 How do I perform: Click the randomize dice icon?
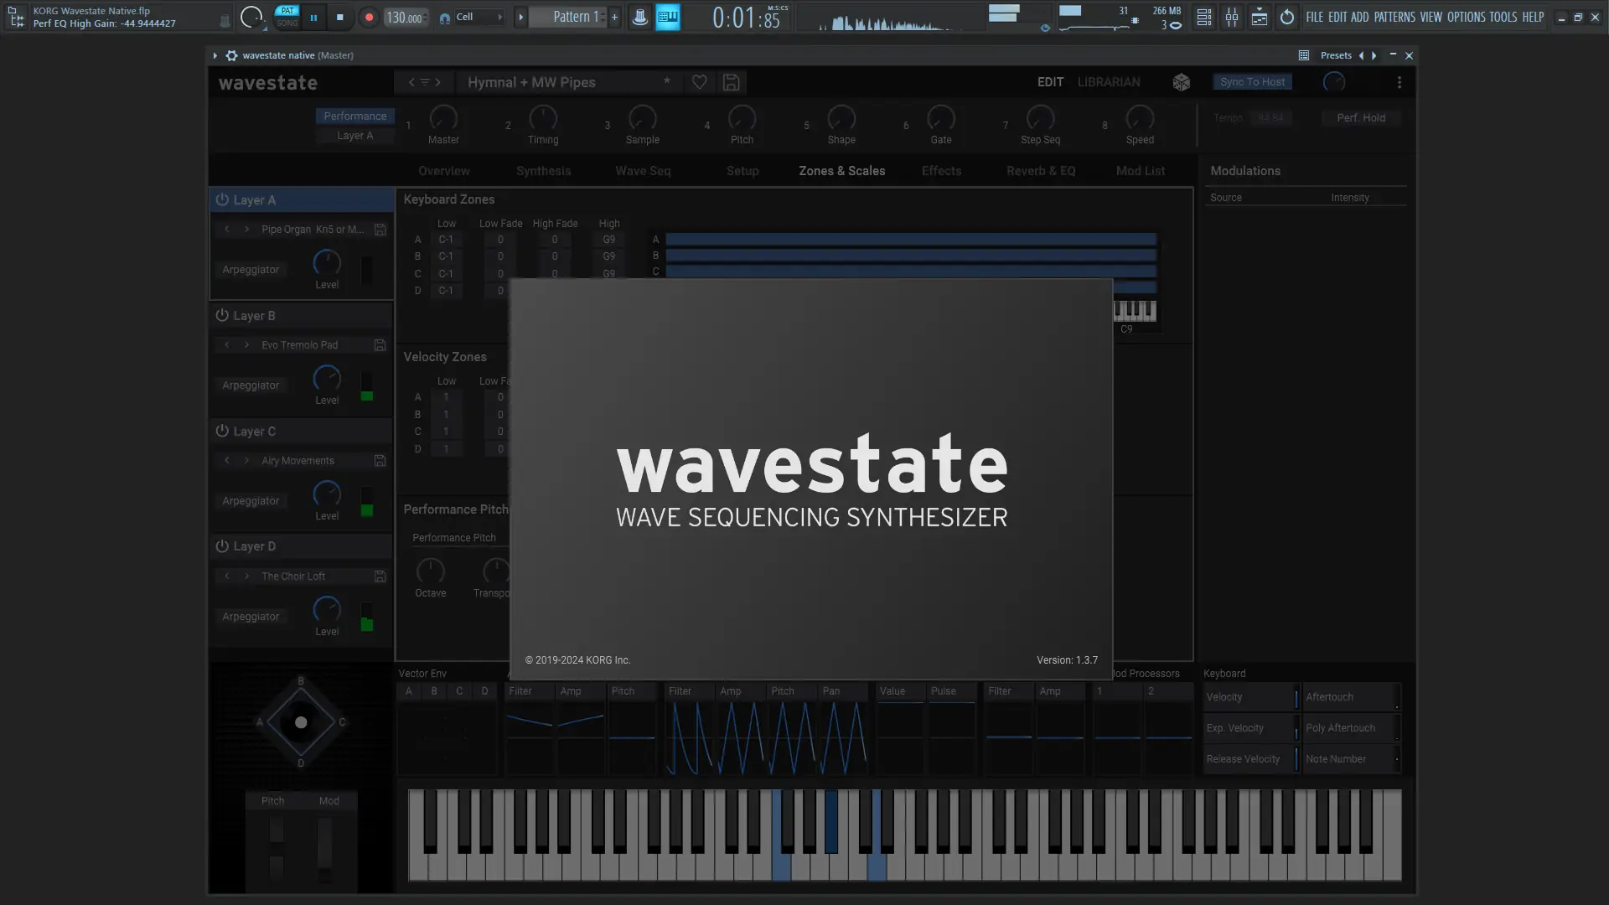coord(1181,82)
